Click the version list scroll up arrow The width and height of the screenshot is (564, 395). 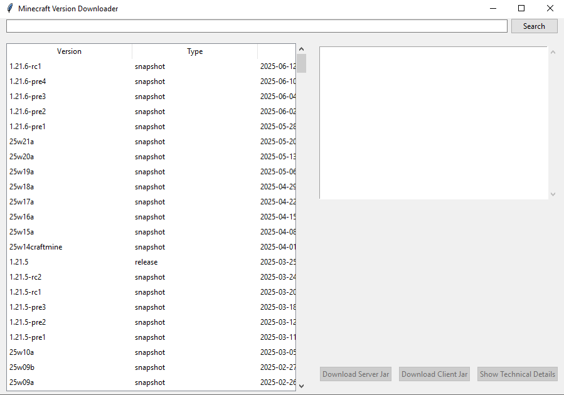301,49
